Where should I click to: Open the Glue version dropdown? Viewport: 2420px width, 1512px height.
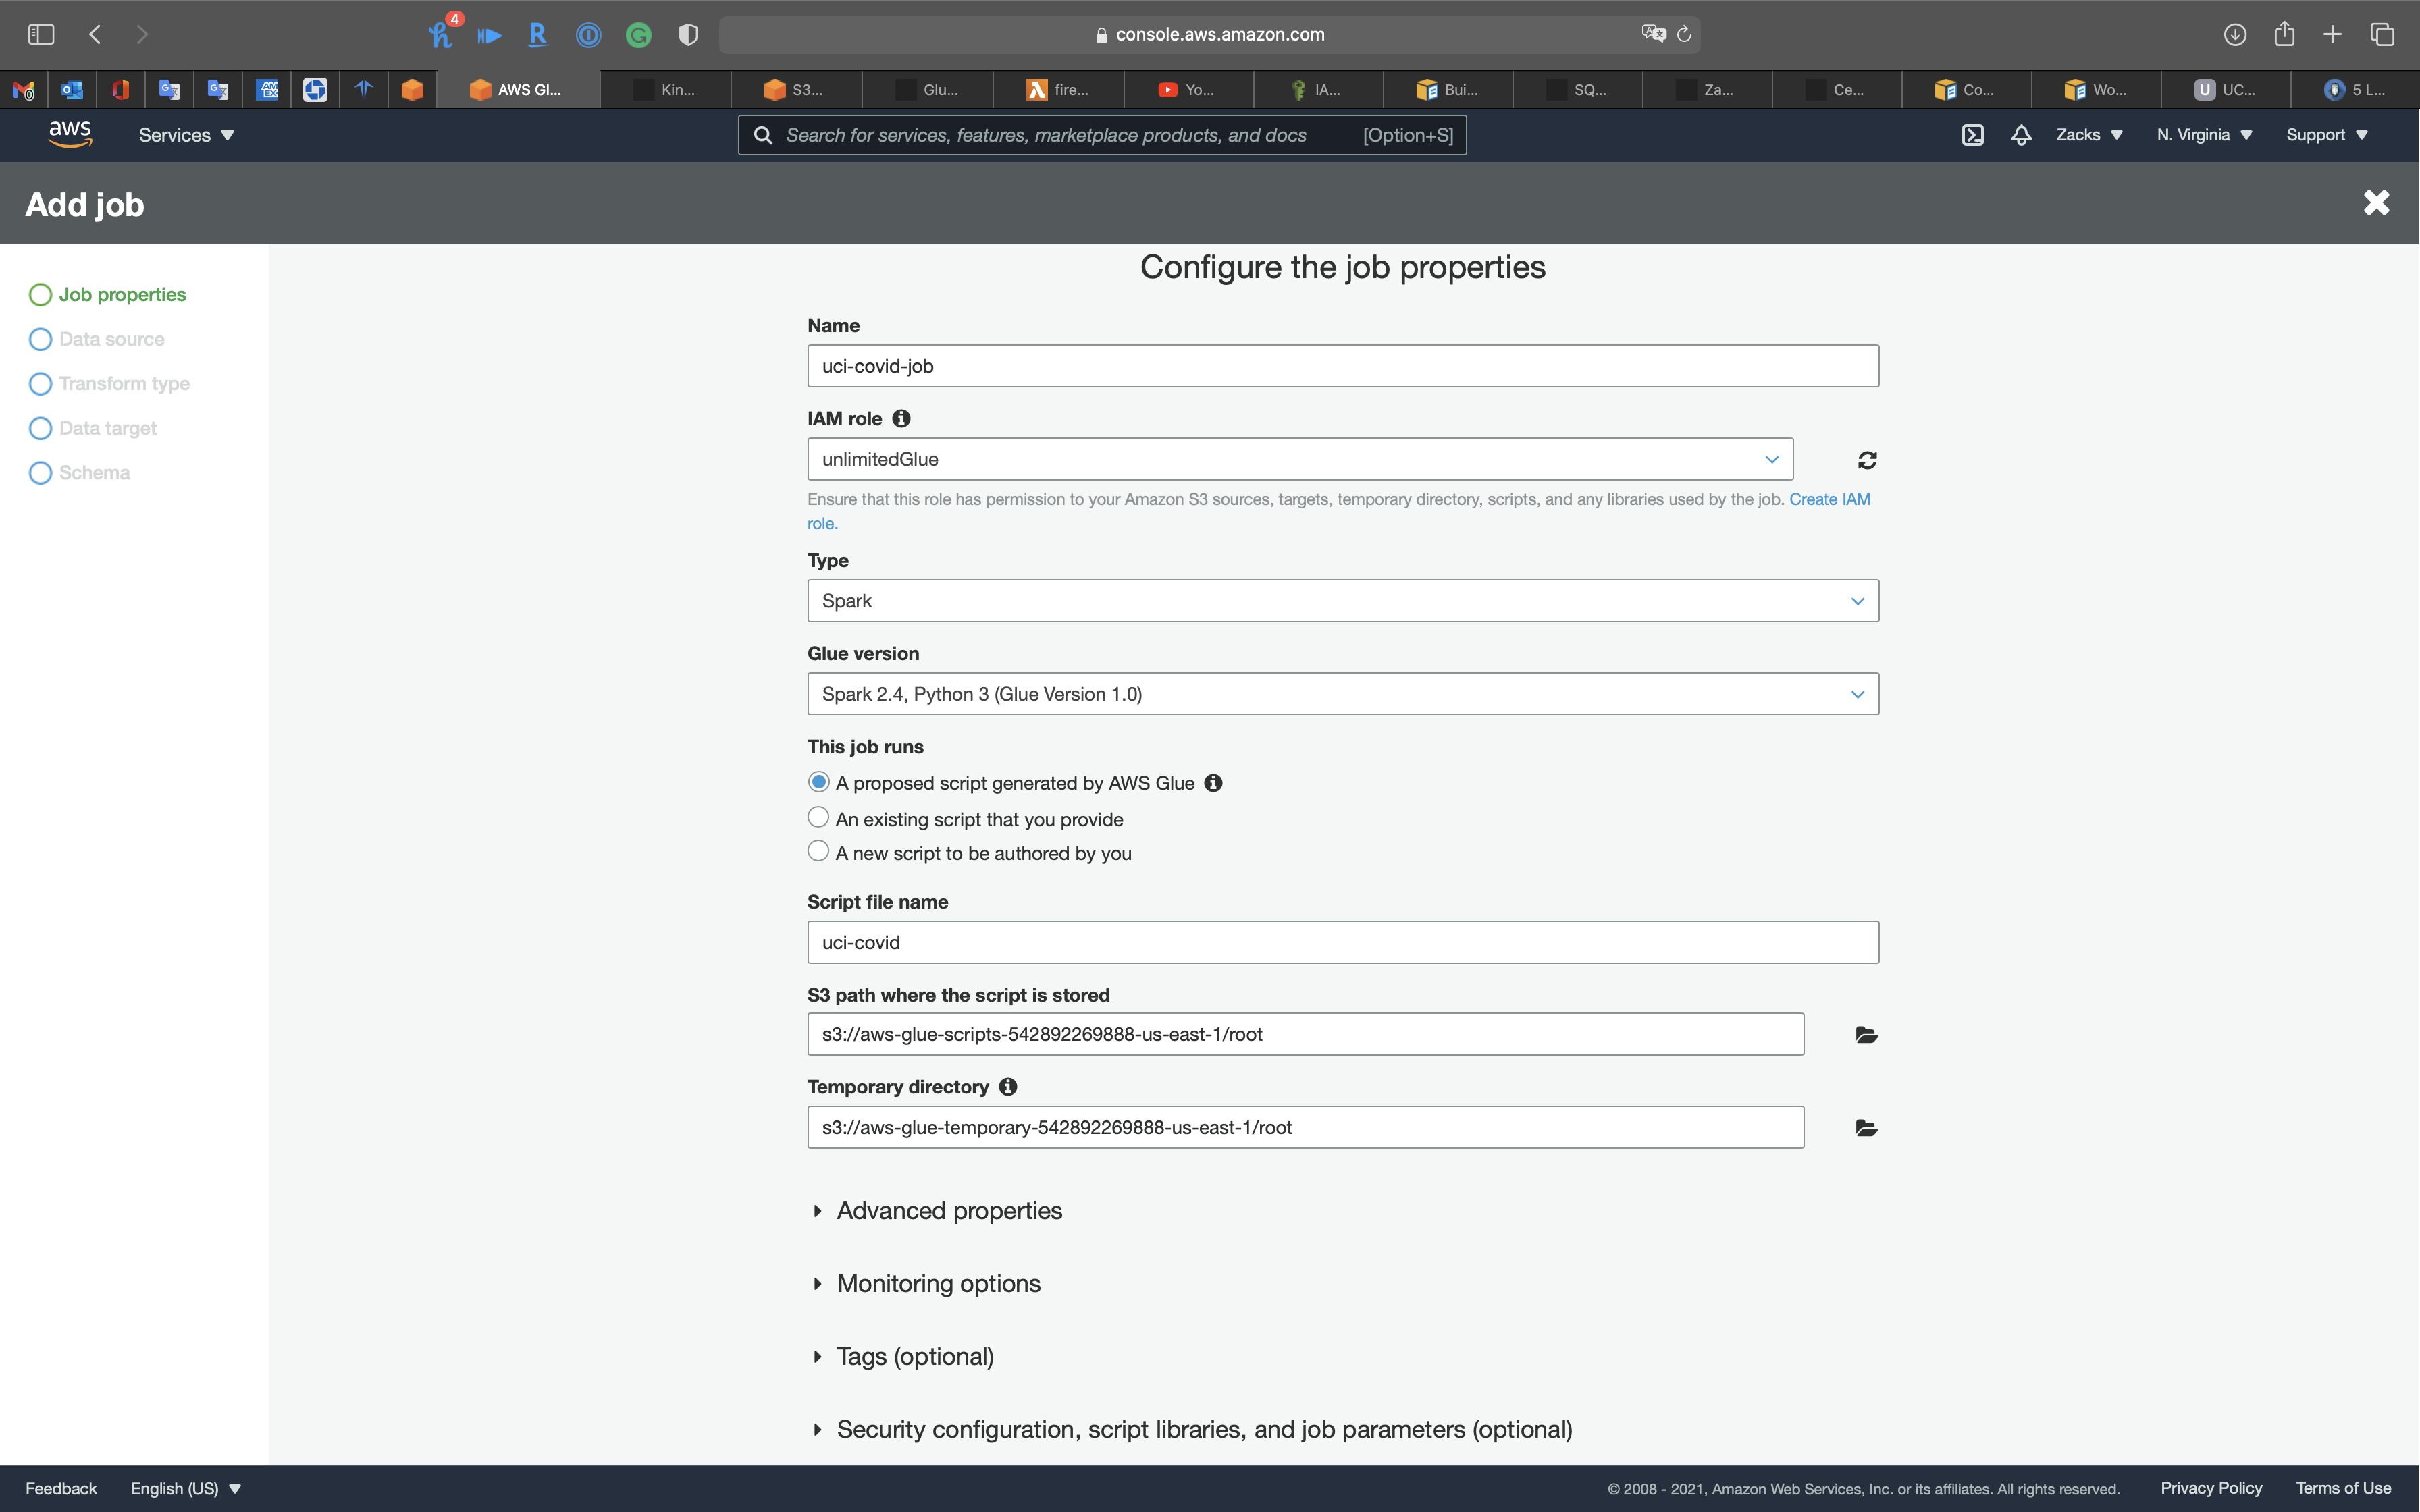pyautogui.click(x=1342, y=694)
